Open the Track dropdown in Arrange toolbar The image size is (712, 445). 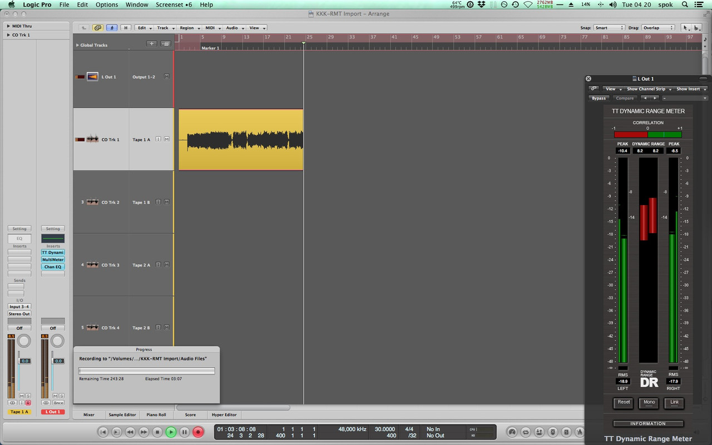coord(165,27)
